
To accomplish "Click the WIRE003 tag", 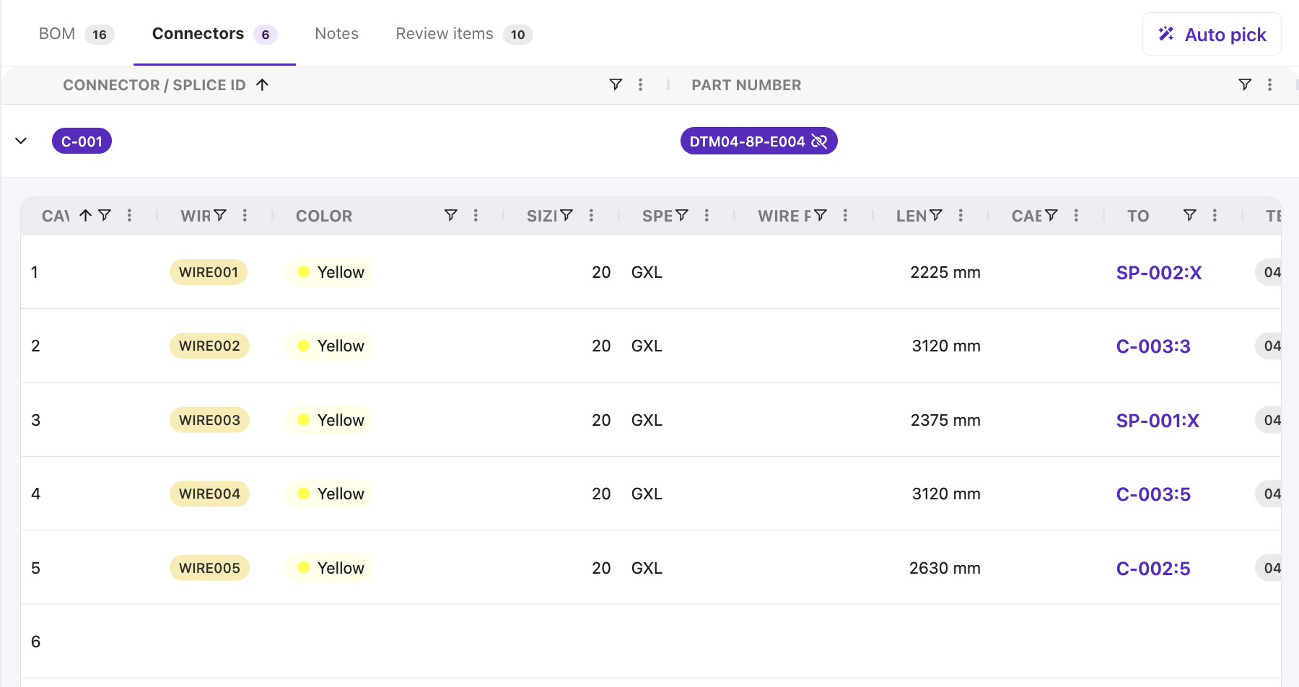I will [209, 420].
